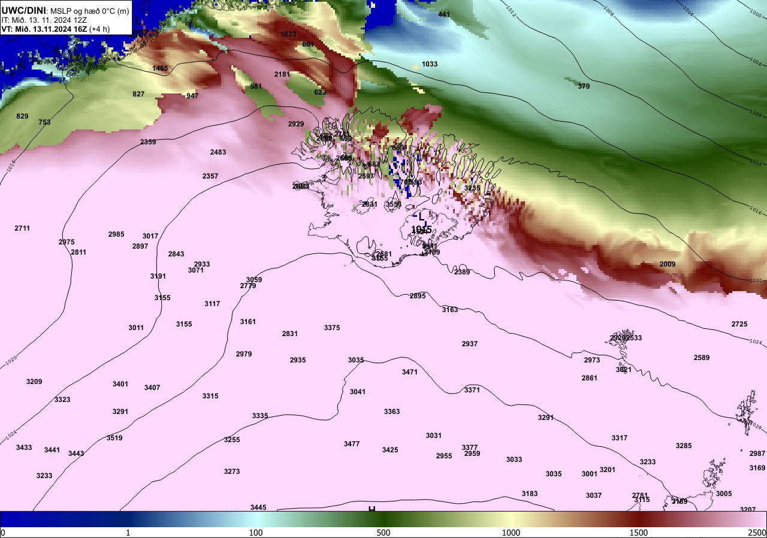Viewport: 767px width, 538px height.
Task: Click the map value 3371
Action: [472, 390]
